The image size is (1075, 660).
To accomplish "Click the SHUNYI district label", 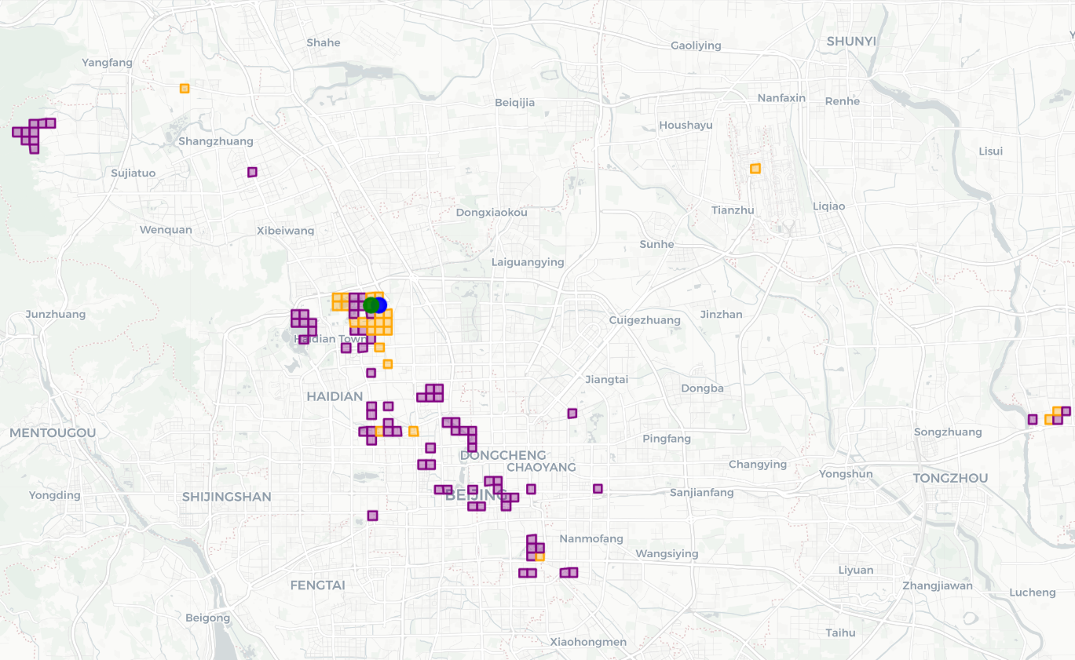I will coord(850,41).
